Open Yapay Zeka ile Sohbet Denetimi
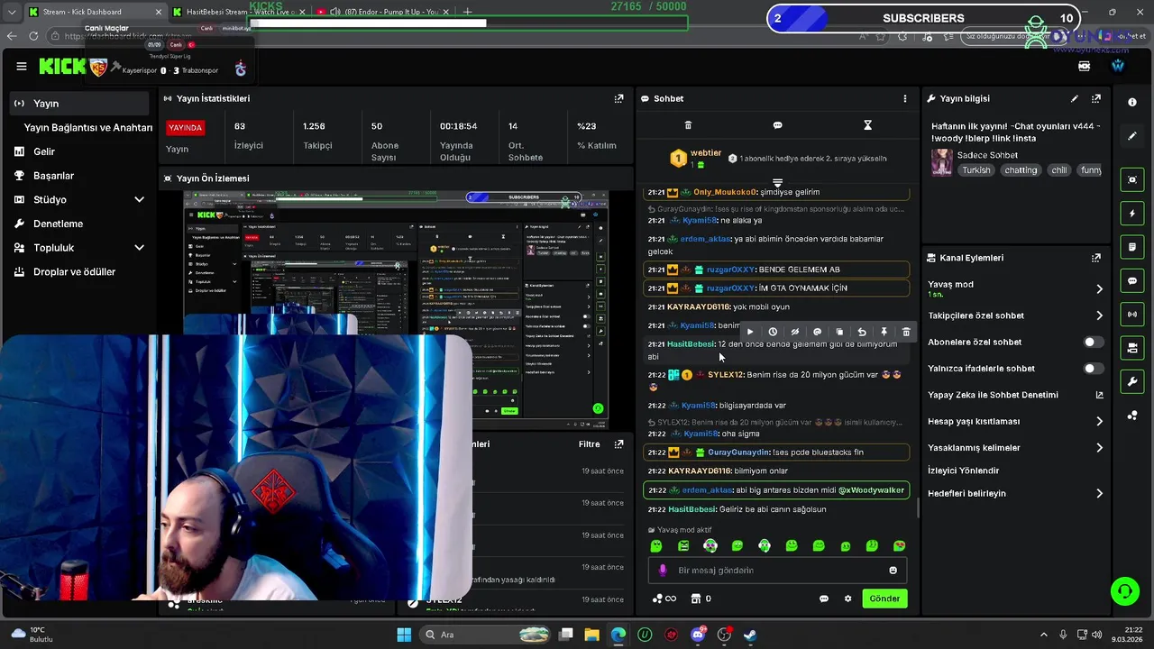Screen dimensions: 1154x649 pyautogui.click(x=1014, y=395)
